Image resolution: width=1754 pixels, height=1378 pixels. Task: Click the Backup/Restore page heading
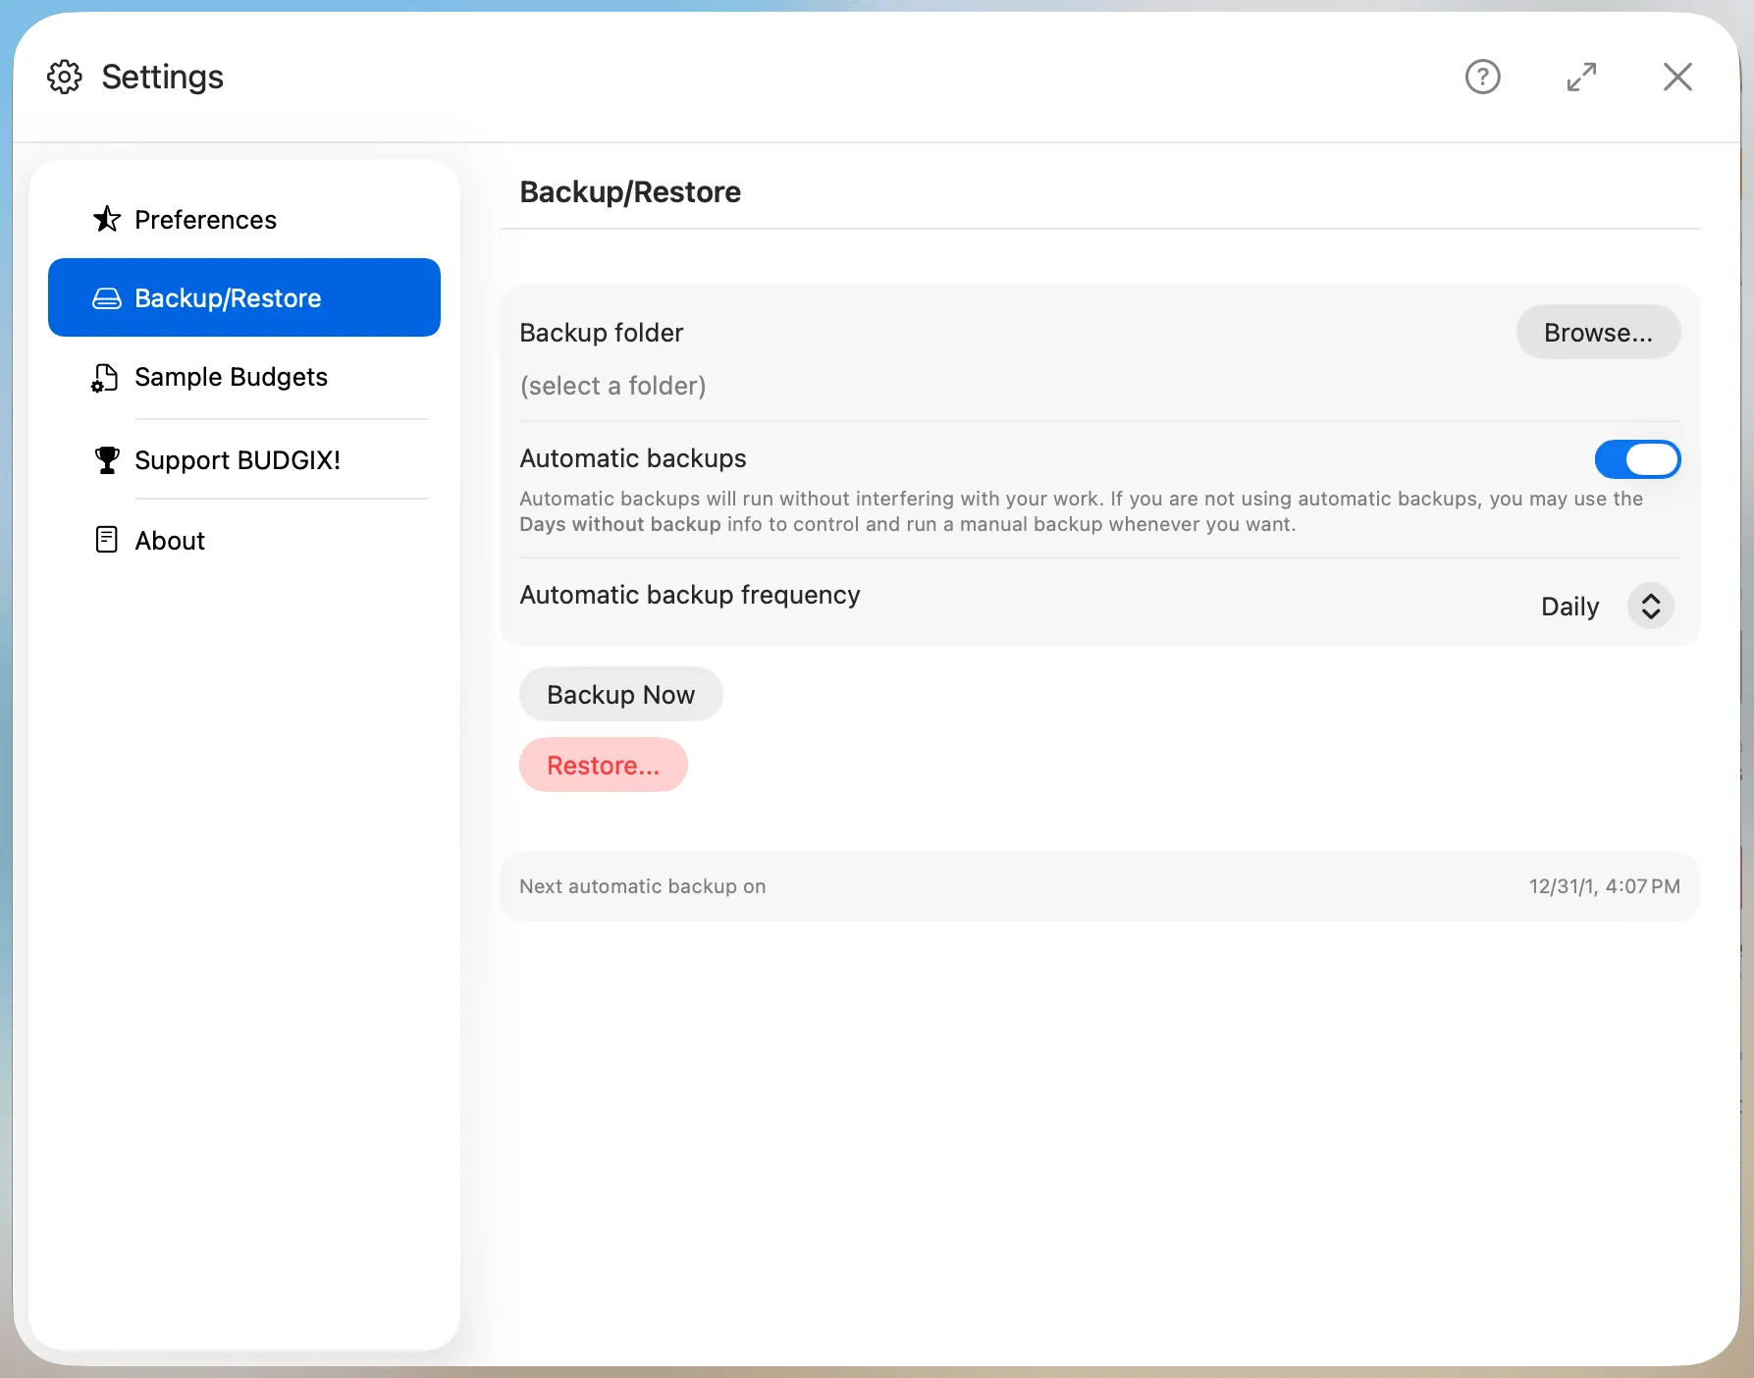[x=630, y=191]
